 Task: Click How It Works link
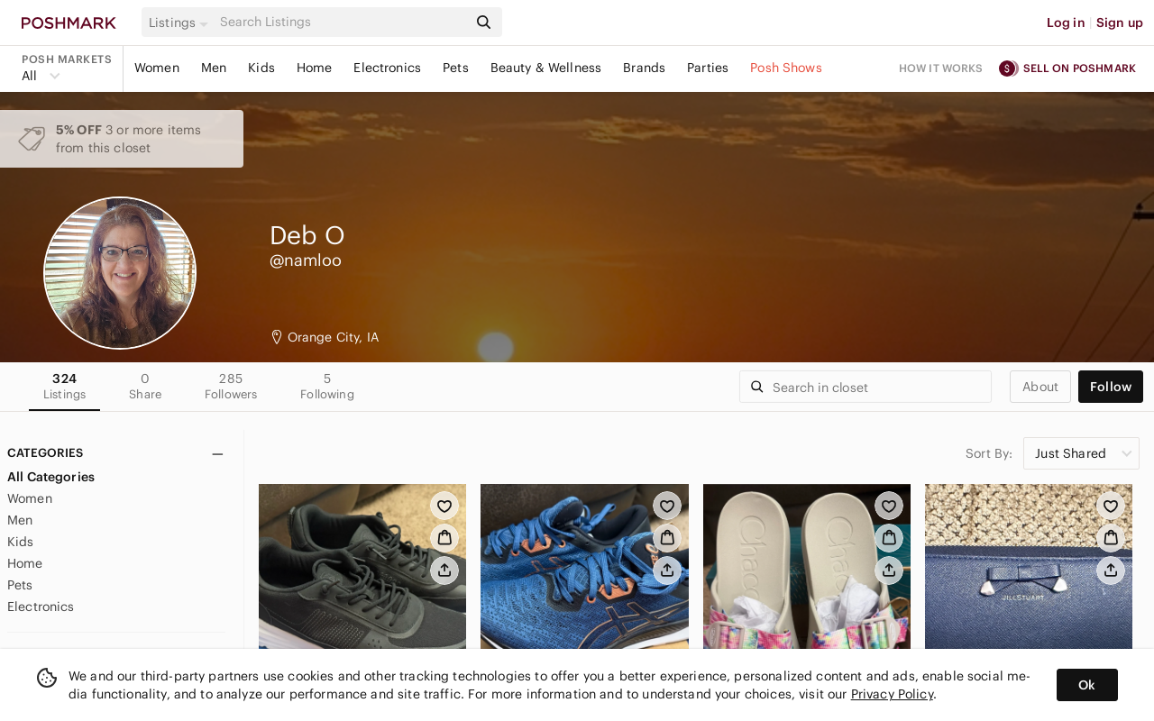(x=940, y=68)
